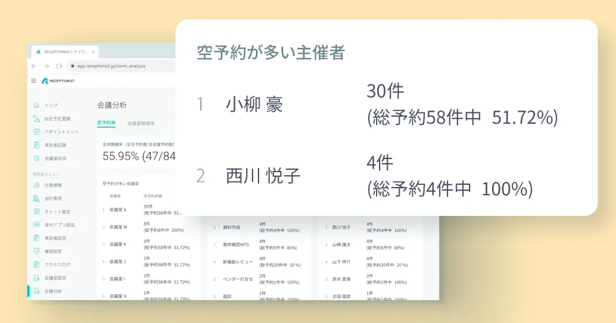Select the 会議室 H row
The height and width of the screenshot is (323, 616).
pos(145,296)
